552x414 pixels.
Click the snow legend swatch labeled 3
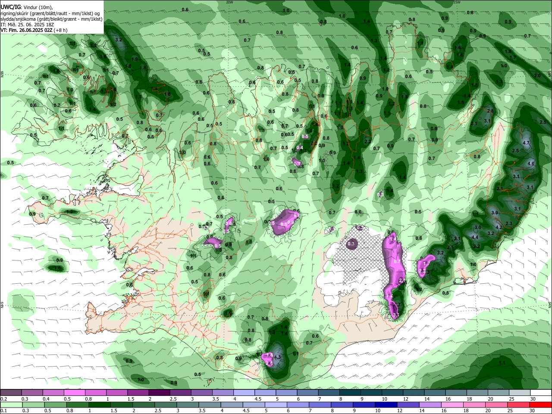tap(201, 393)
